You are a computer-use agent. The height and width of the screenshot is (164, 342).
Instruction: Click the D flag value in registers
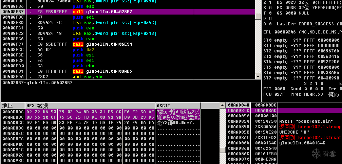click(x=270, y=19)
